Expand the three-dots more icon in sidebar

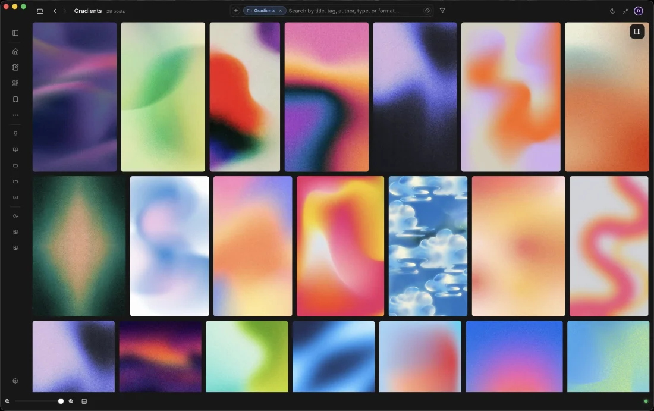pyautogui.click(x=15, y=115)
